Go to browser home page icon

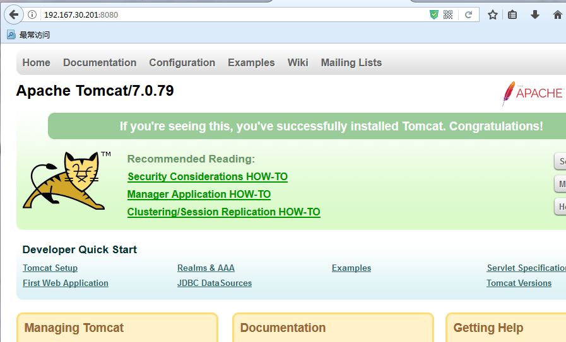click(558, 14)
